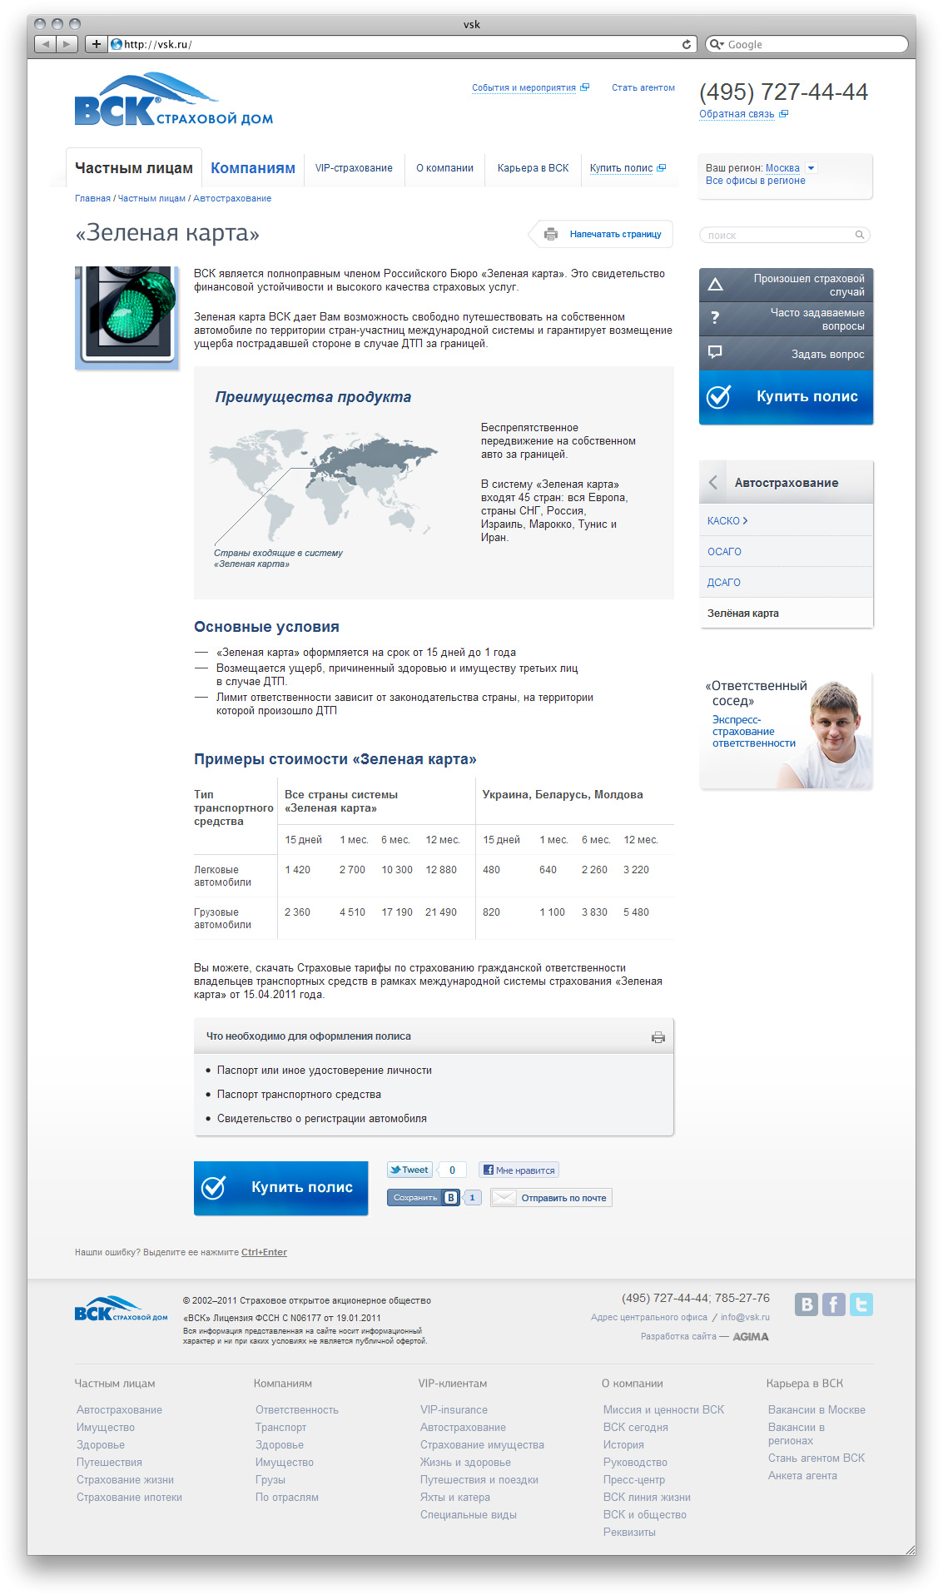Click the browser back arrow button
Viewport: 943px width, 1595px height.
45,44
